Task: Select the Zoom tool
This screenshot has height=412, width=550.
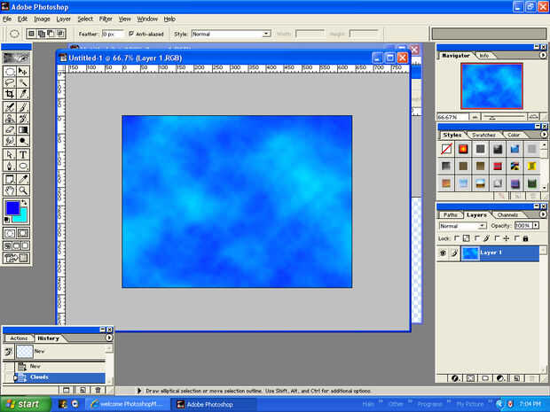Action: point(23,190)
